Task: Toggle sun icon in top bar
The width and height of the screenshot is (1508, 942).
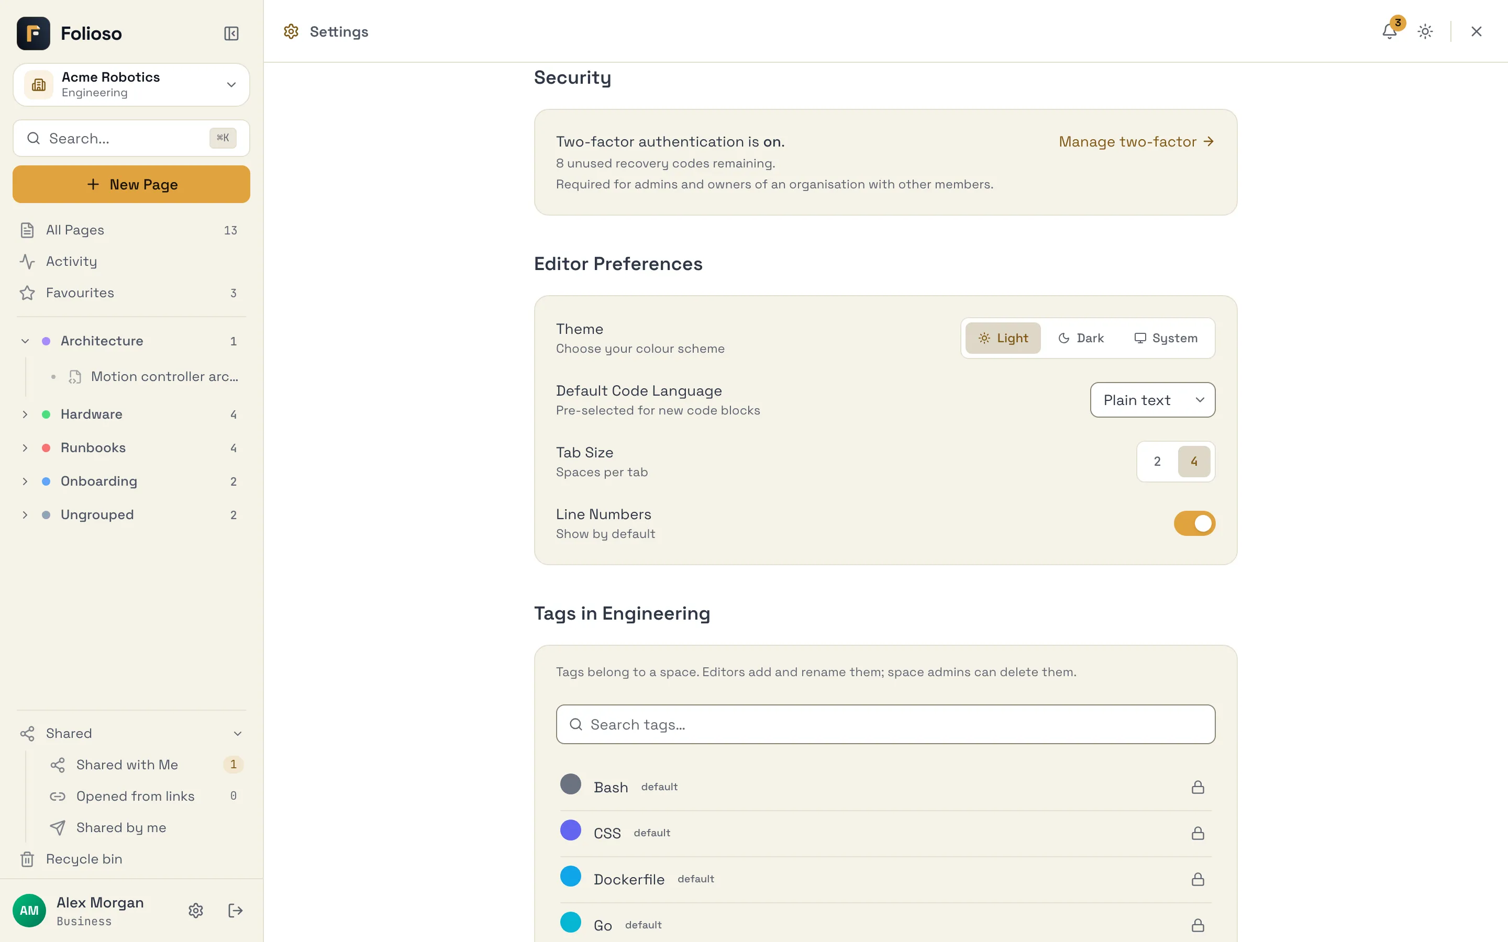Action: [x=1425, y=31]
